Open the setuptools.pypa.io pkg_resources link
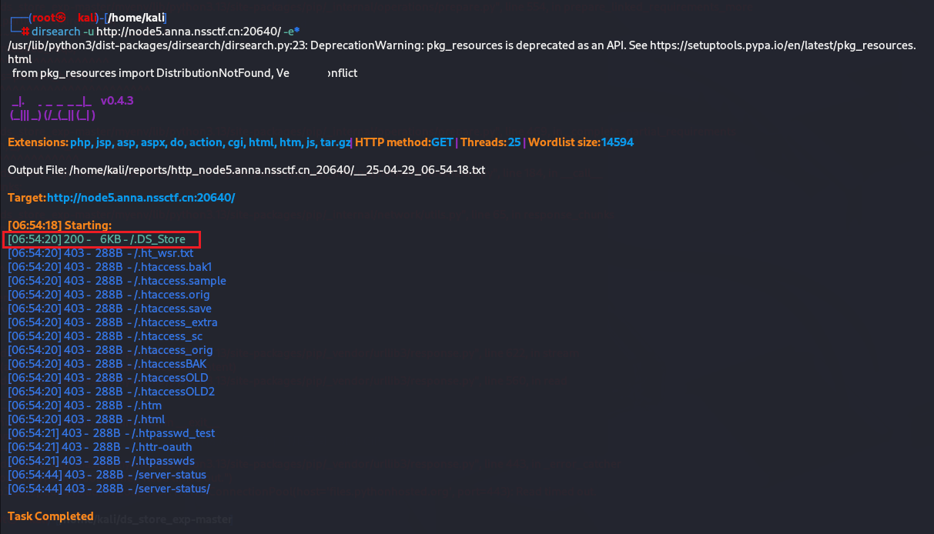934x534 pixels. pos(782,45)
